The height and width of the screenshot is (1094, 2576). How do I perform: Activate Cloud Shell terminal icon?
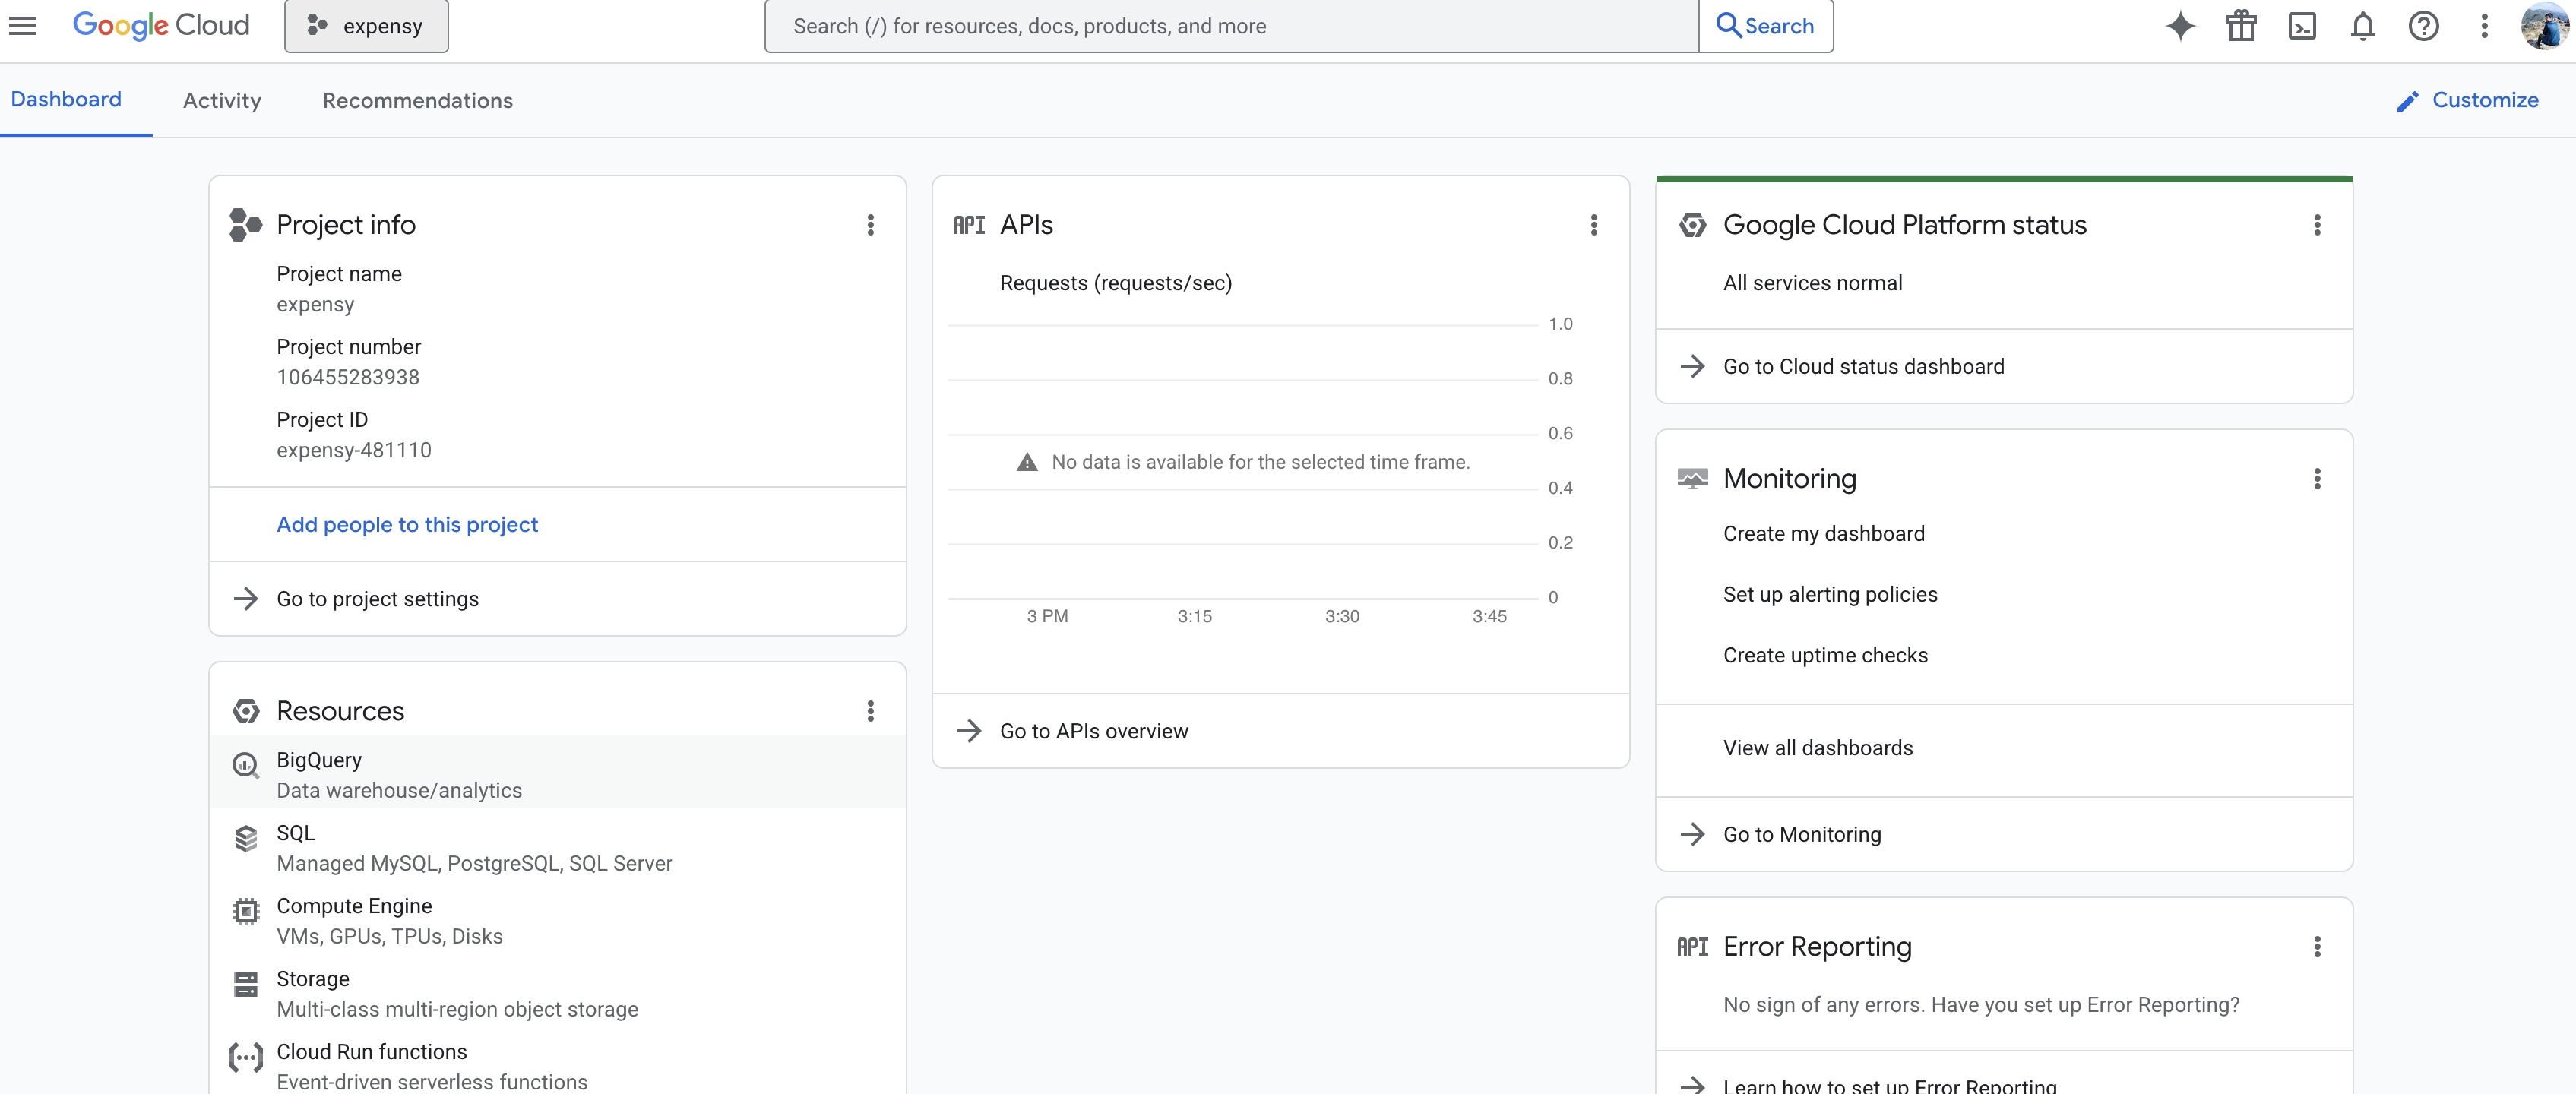point(2302,26)
